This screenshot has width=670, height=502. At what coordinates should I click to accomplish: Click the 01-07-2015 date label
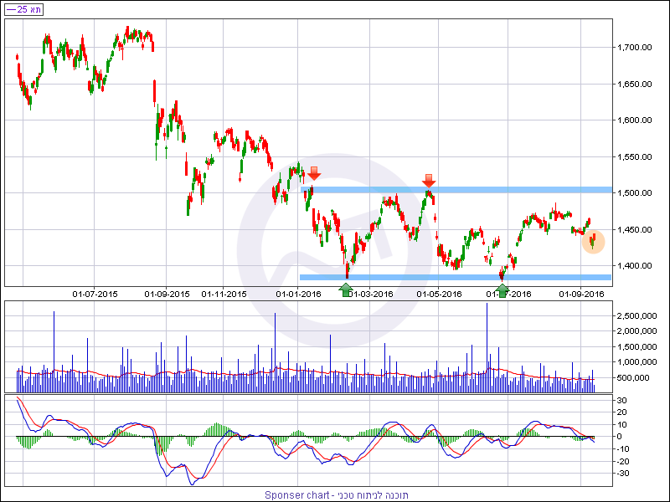[x=95, y=295]
